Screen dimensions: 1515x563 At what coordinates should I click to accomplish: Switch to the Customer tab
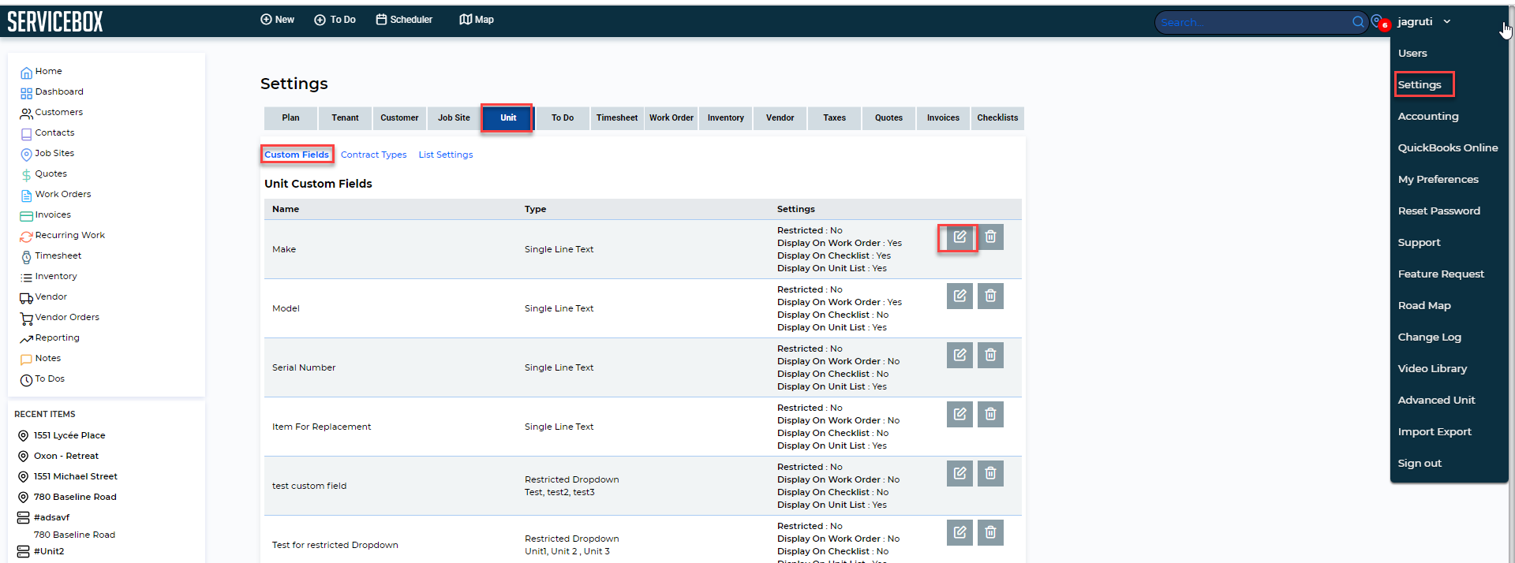[399, 118]
